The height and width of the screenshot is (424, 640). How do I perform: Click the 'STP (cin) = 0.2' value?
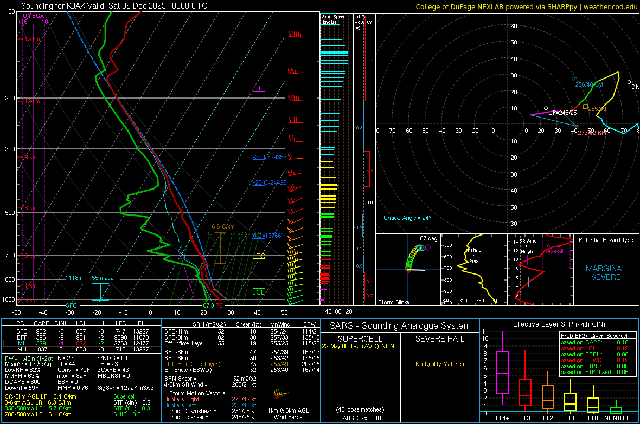pos(132,402)
